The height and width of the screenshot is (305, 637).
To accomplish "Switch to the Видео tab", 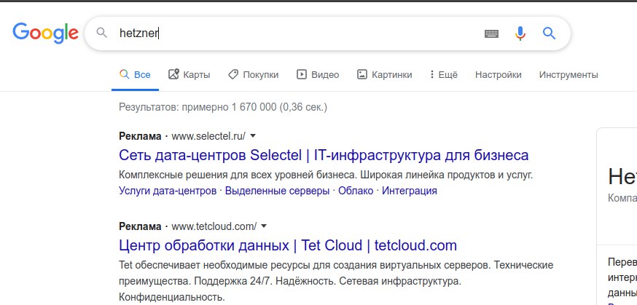I will (x=317, y=75).
